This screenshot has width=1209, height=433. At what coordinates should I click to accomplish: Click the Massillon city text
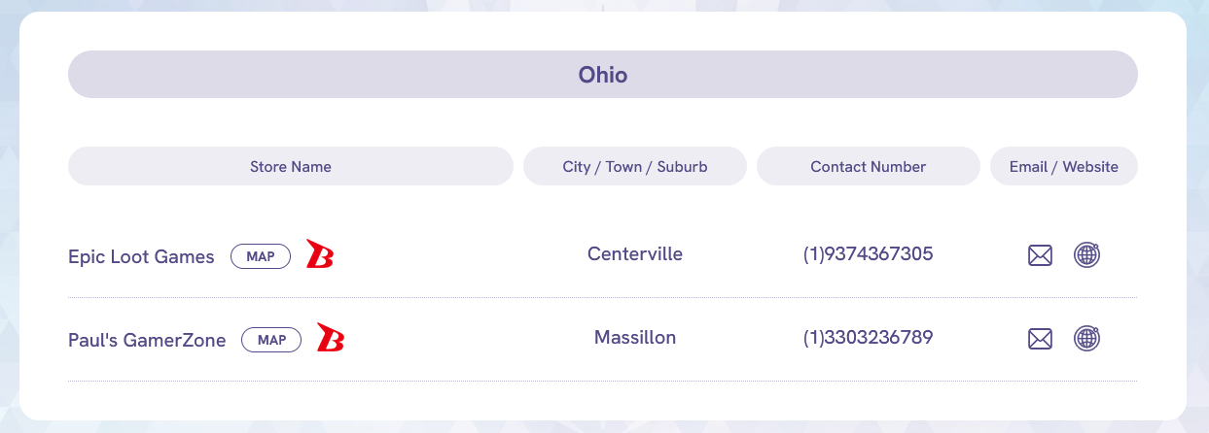pos(634,338)
